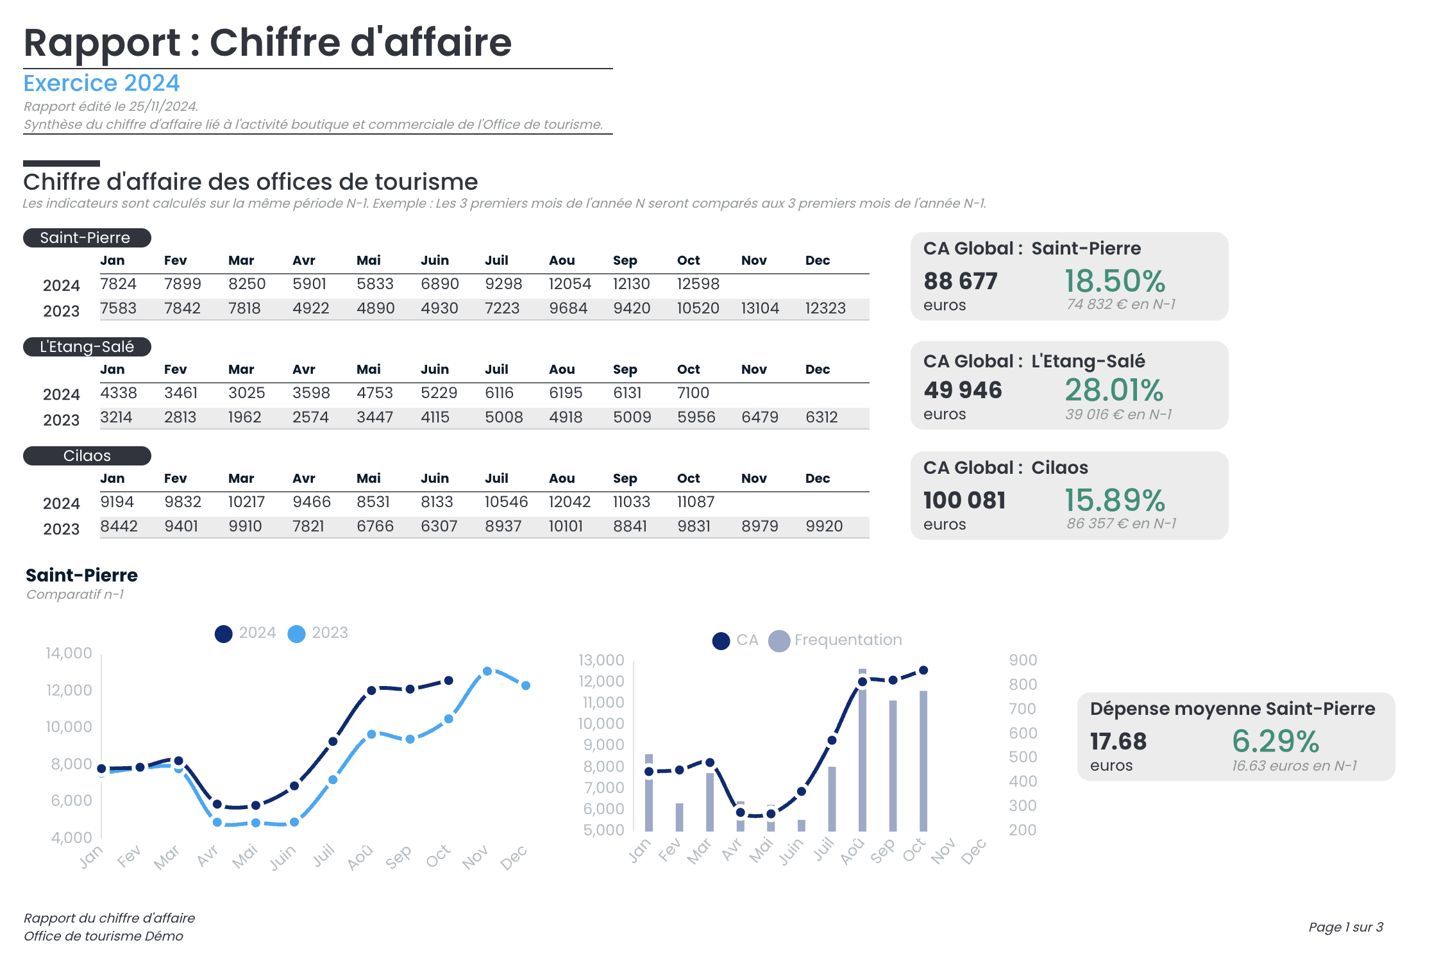
Task: Click the 'Dépense moyenne Saint-Pierre' card title
Action: click(1233, 709)
